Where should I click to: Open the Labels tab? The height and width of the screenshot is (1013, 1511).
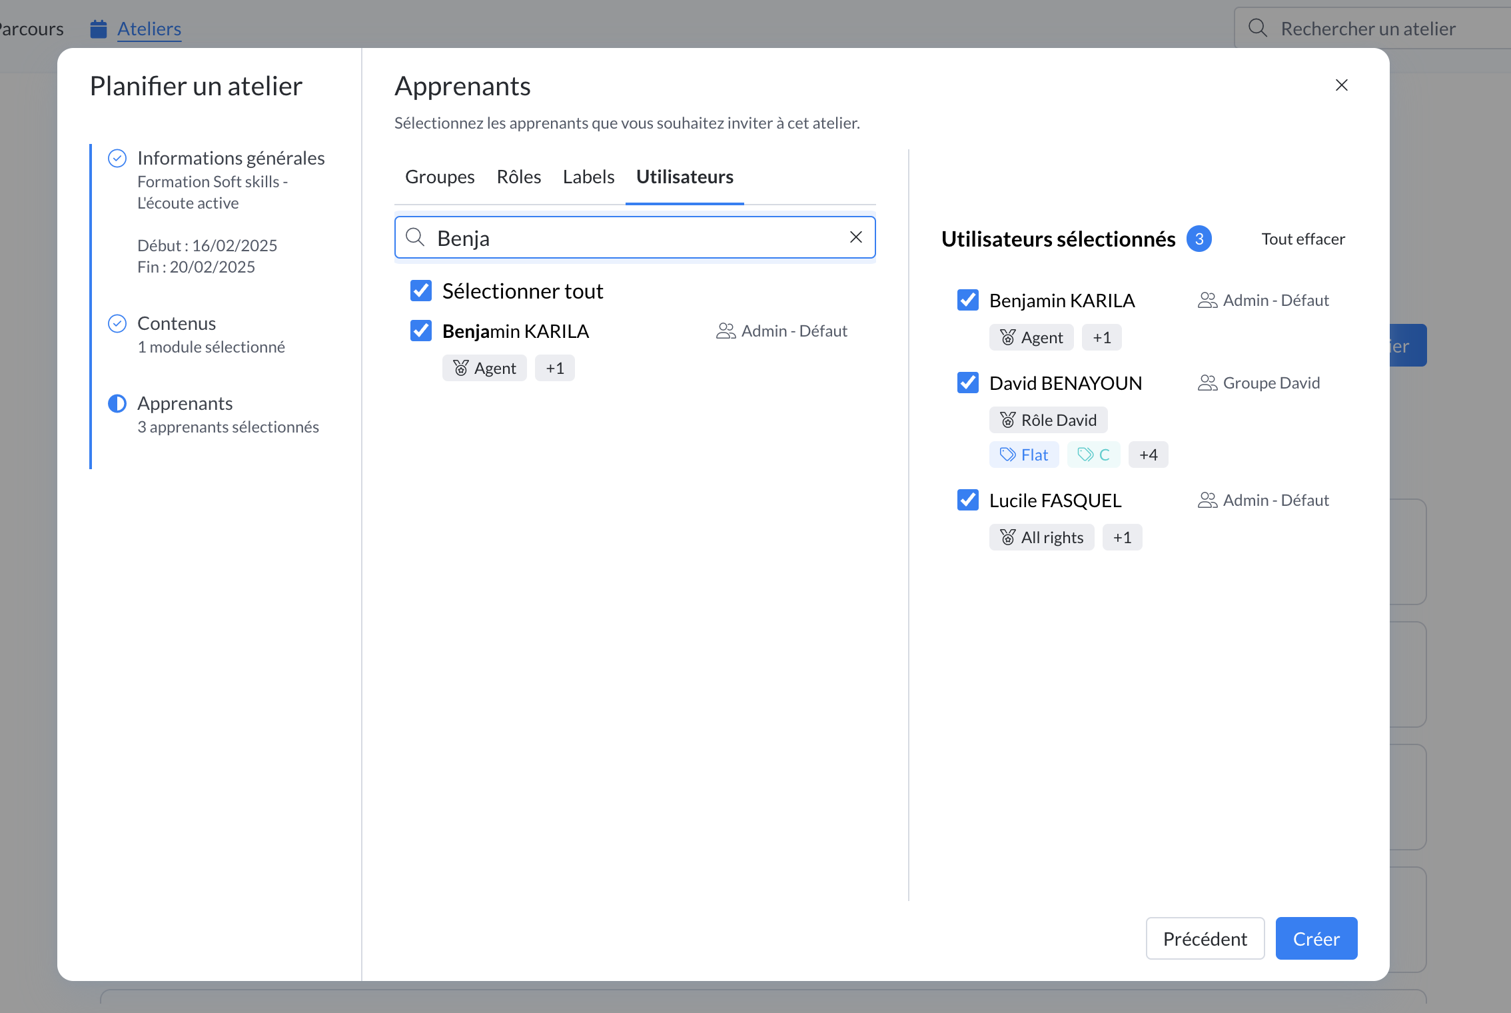point(588,177)
